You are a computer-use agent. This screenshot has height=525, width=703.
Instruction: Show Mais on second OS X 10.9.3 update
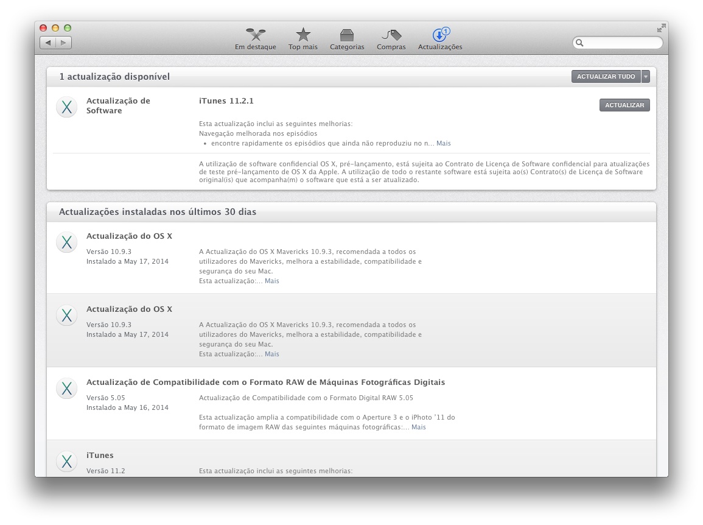[271, 354]
